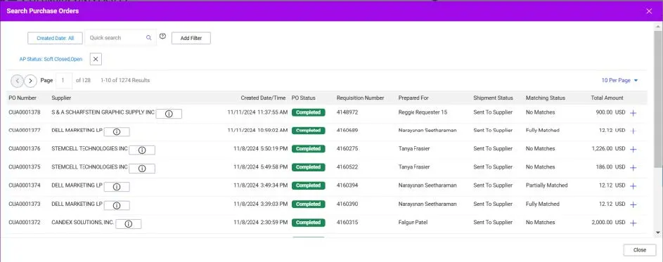
Task: Click the Requisition Number column header
Action: 360,98
